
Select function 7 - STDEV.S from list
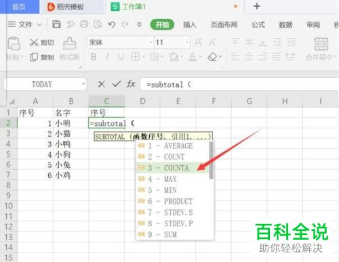(x=173, y=212)
